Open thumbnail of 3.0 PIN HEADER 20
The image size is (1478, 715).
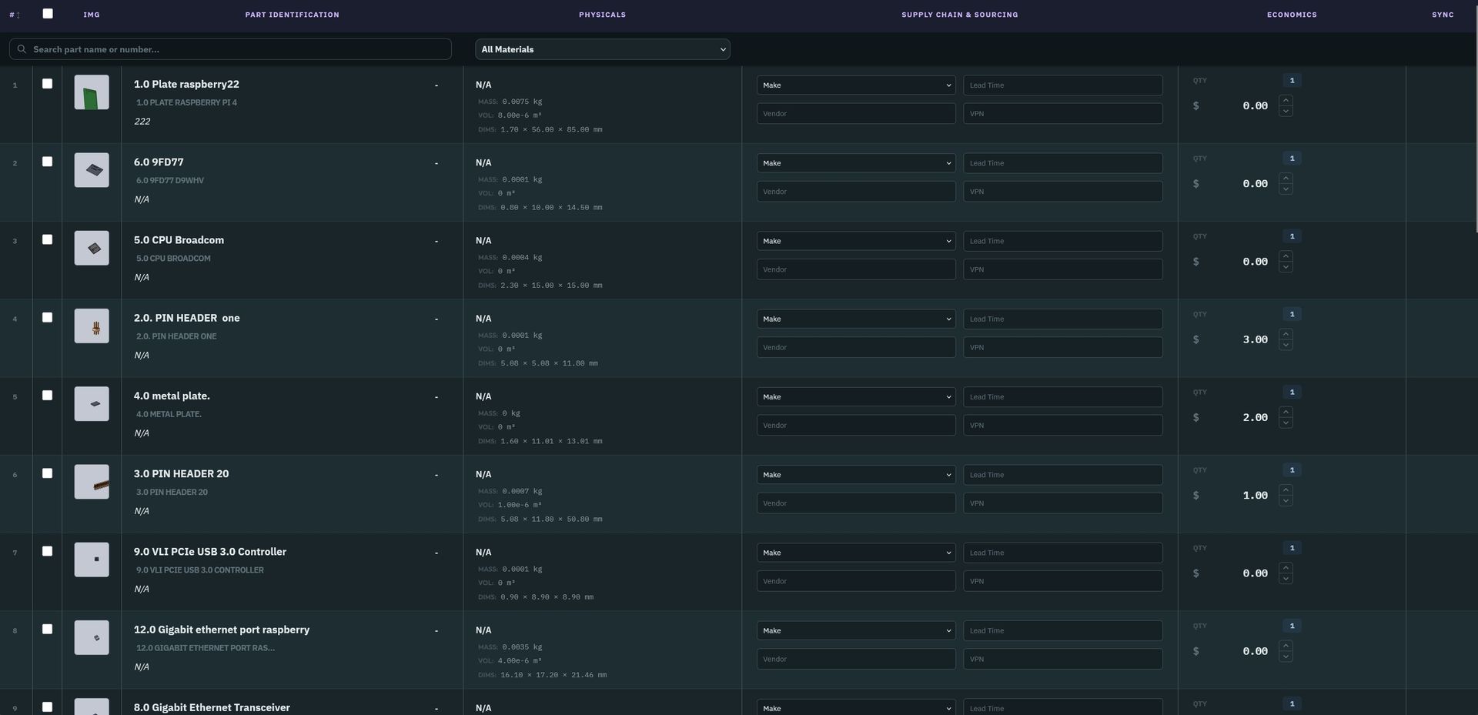[x=92, y=482]
